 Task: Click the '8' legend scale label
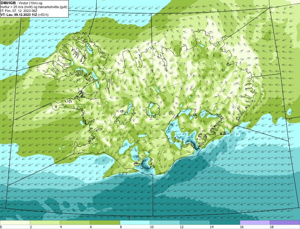pyautogui.click(x=121, y=227)
